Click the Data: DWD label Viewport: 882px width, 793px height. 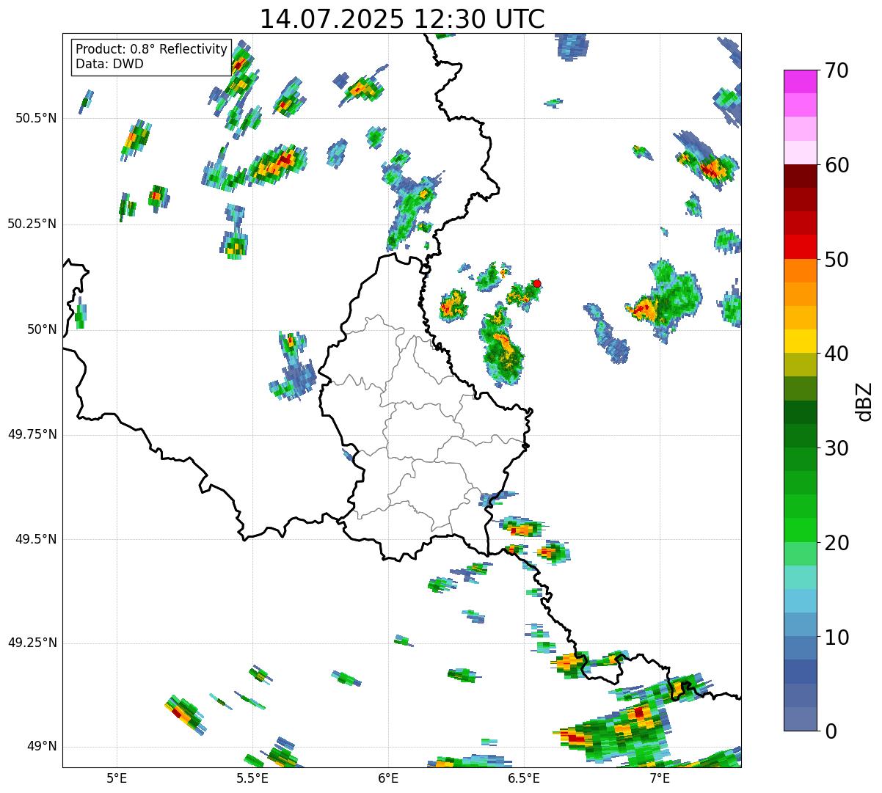[x=109, y=64]
